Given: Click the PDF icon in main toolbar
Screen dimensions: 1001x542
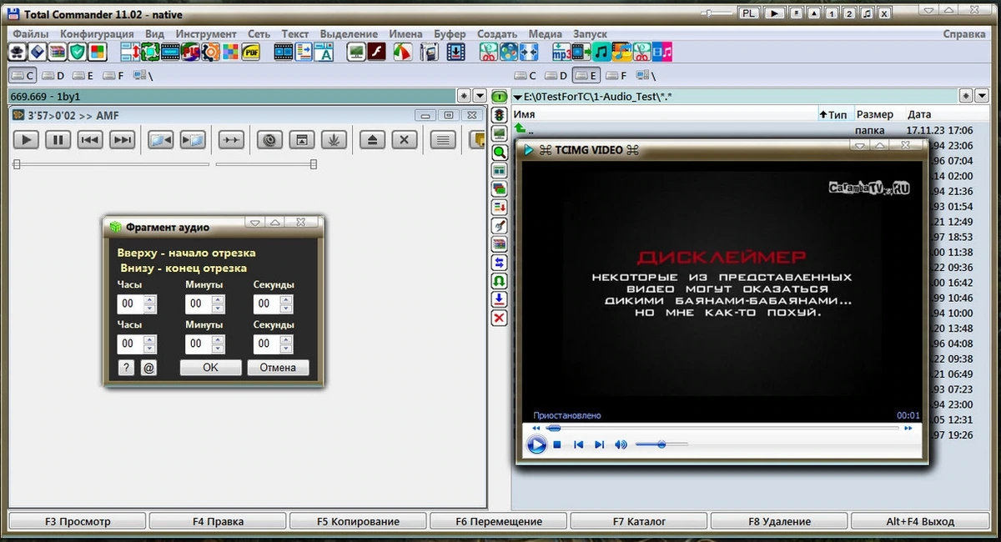Looking at the screenshot, I should 251,53.
